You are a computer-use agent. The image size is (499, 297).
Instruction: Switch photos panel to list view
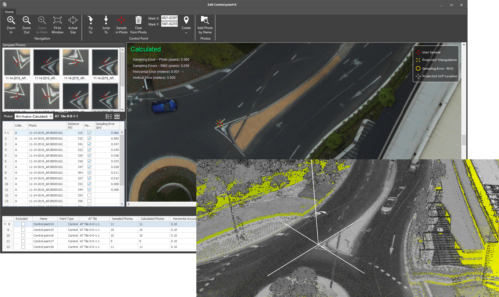pyautogui.click(x=109, y=116)
